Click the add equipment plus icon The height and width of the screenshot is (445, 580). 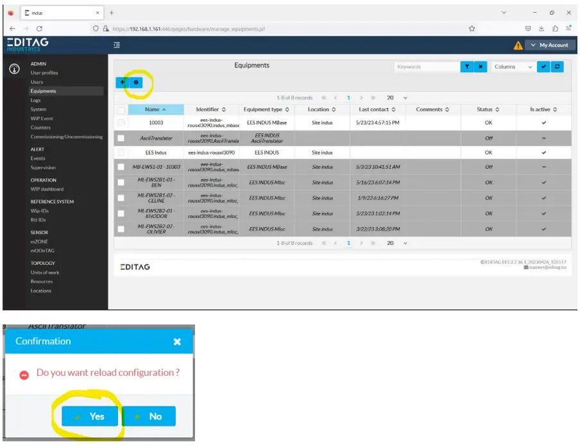click(123, 83)
